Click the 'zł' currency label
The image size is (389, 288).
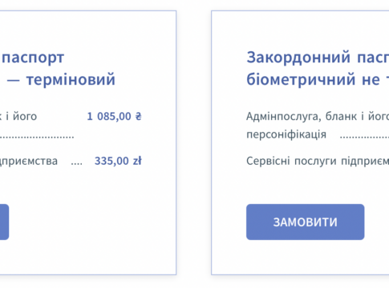(137, 161)
